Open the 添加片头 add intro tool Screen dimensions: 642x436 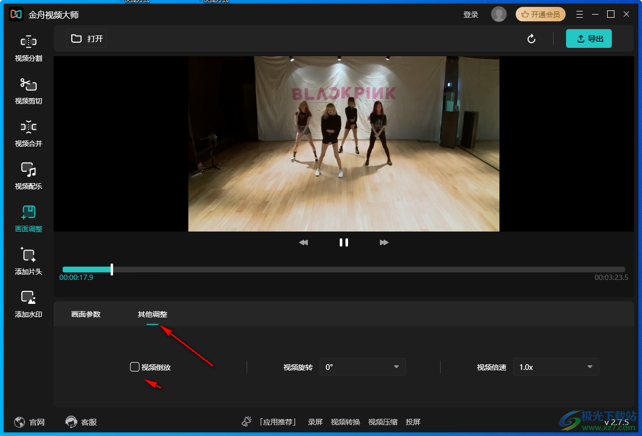click(x=29, y=262)
